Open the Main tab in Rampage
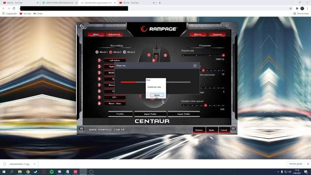 96,35
